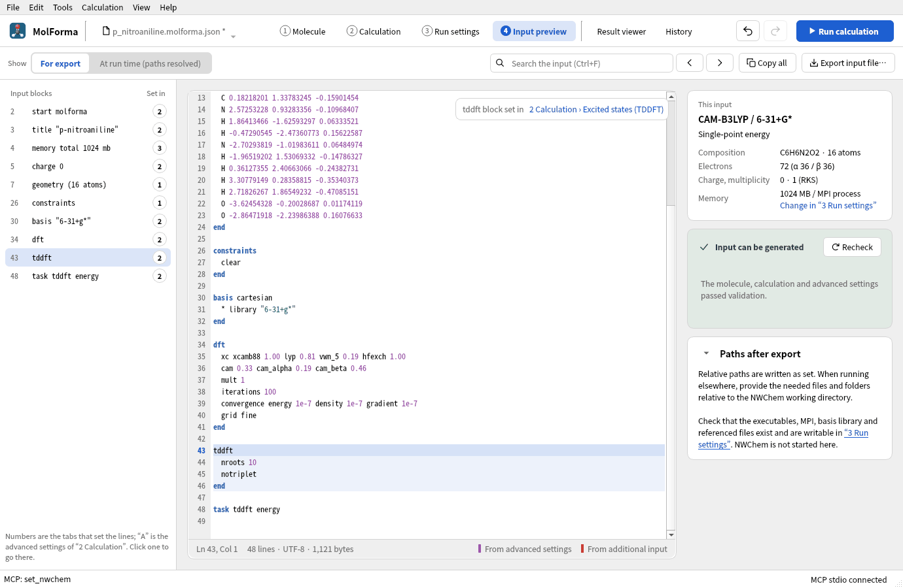This screenshot has width=903, height=588.
Task: Select the tddft block in Input blocks list
Action: (88, 258)
